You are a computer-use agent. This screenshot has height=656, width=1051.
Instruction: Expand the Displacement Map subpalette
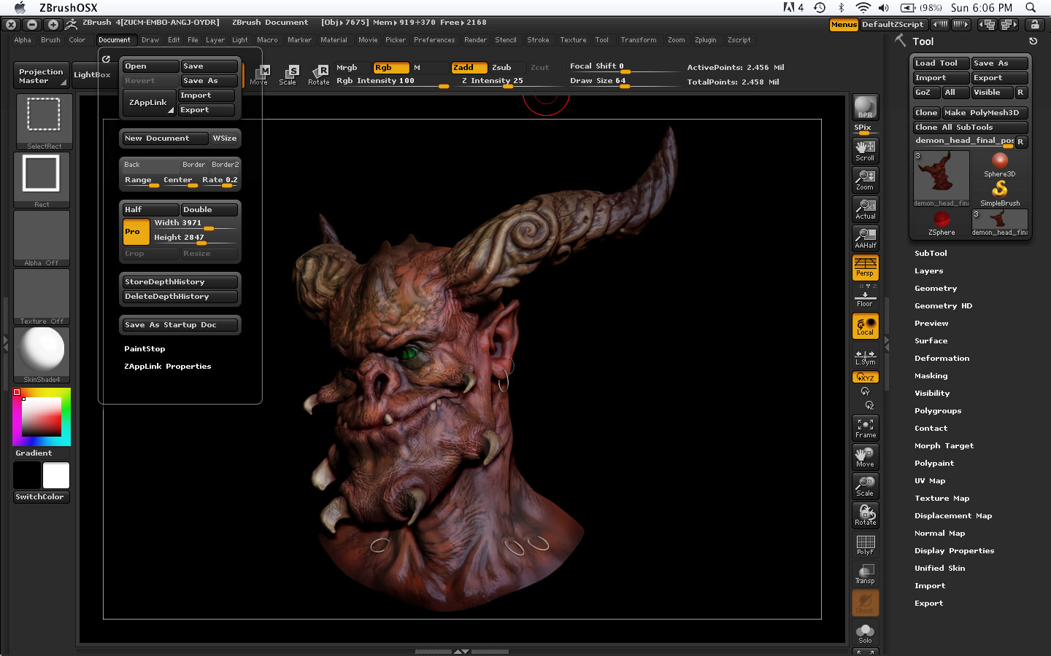[x=953, y=516]
